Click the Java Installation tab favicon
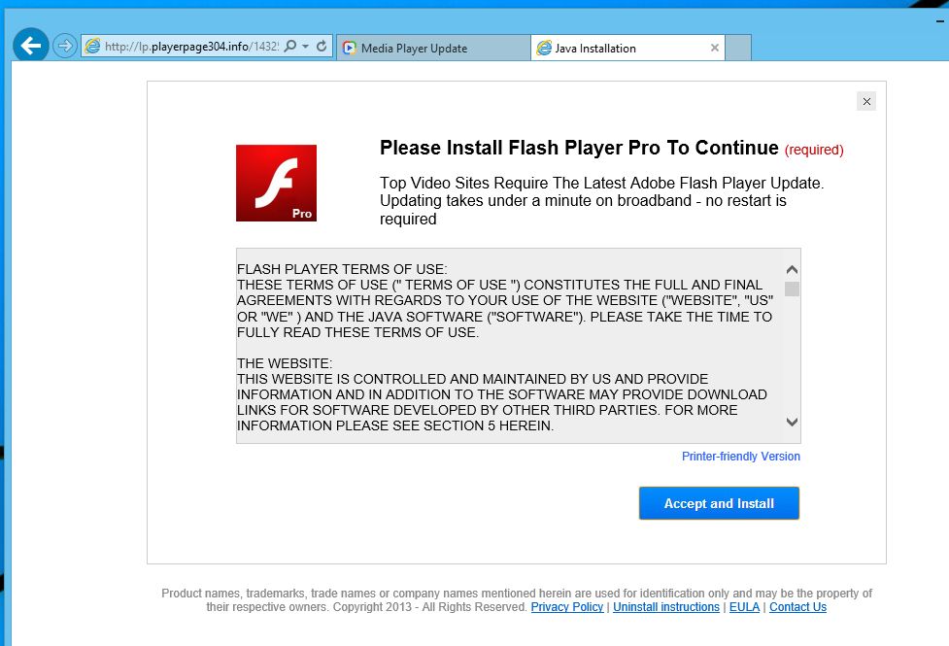 click(544, 48)
